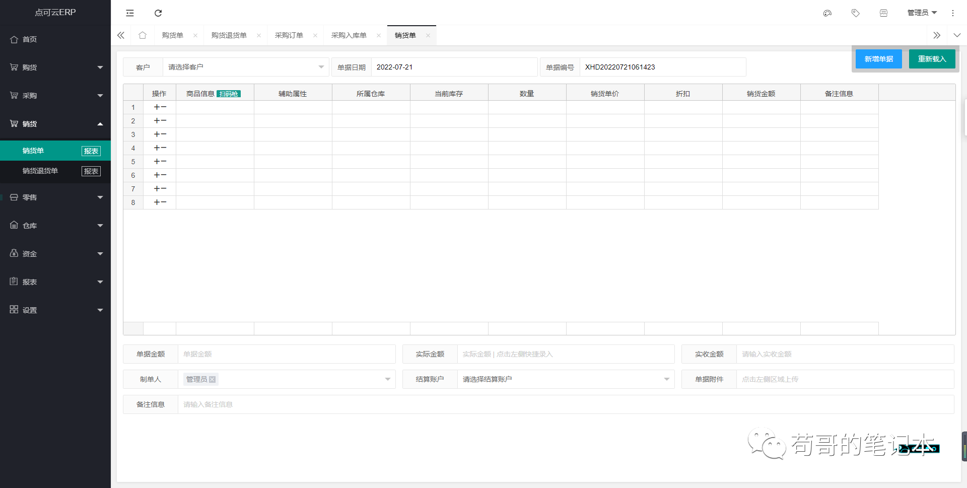Click the 点可云ERP logo title
The width and height of the screenshot is (967, 488).
pos(55,13)
